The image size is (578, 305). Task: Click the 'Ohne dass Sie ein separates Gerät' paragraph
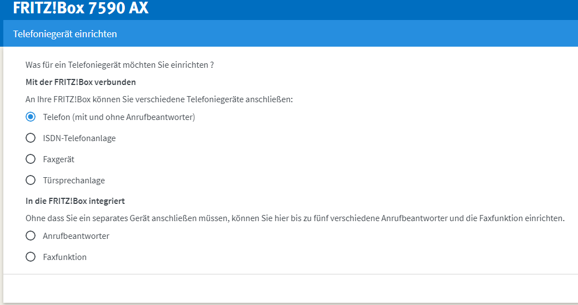pyautogui.click(x=295, y=218)
